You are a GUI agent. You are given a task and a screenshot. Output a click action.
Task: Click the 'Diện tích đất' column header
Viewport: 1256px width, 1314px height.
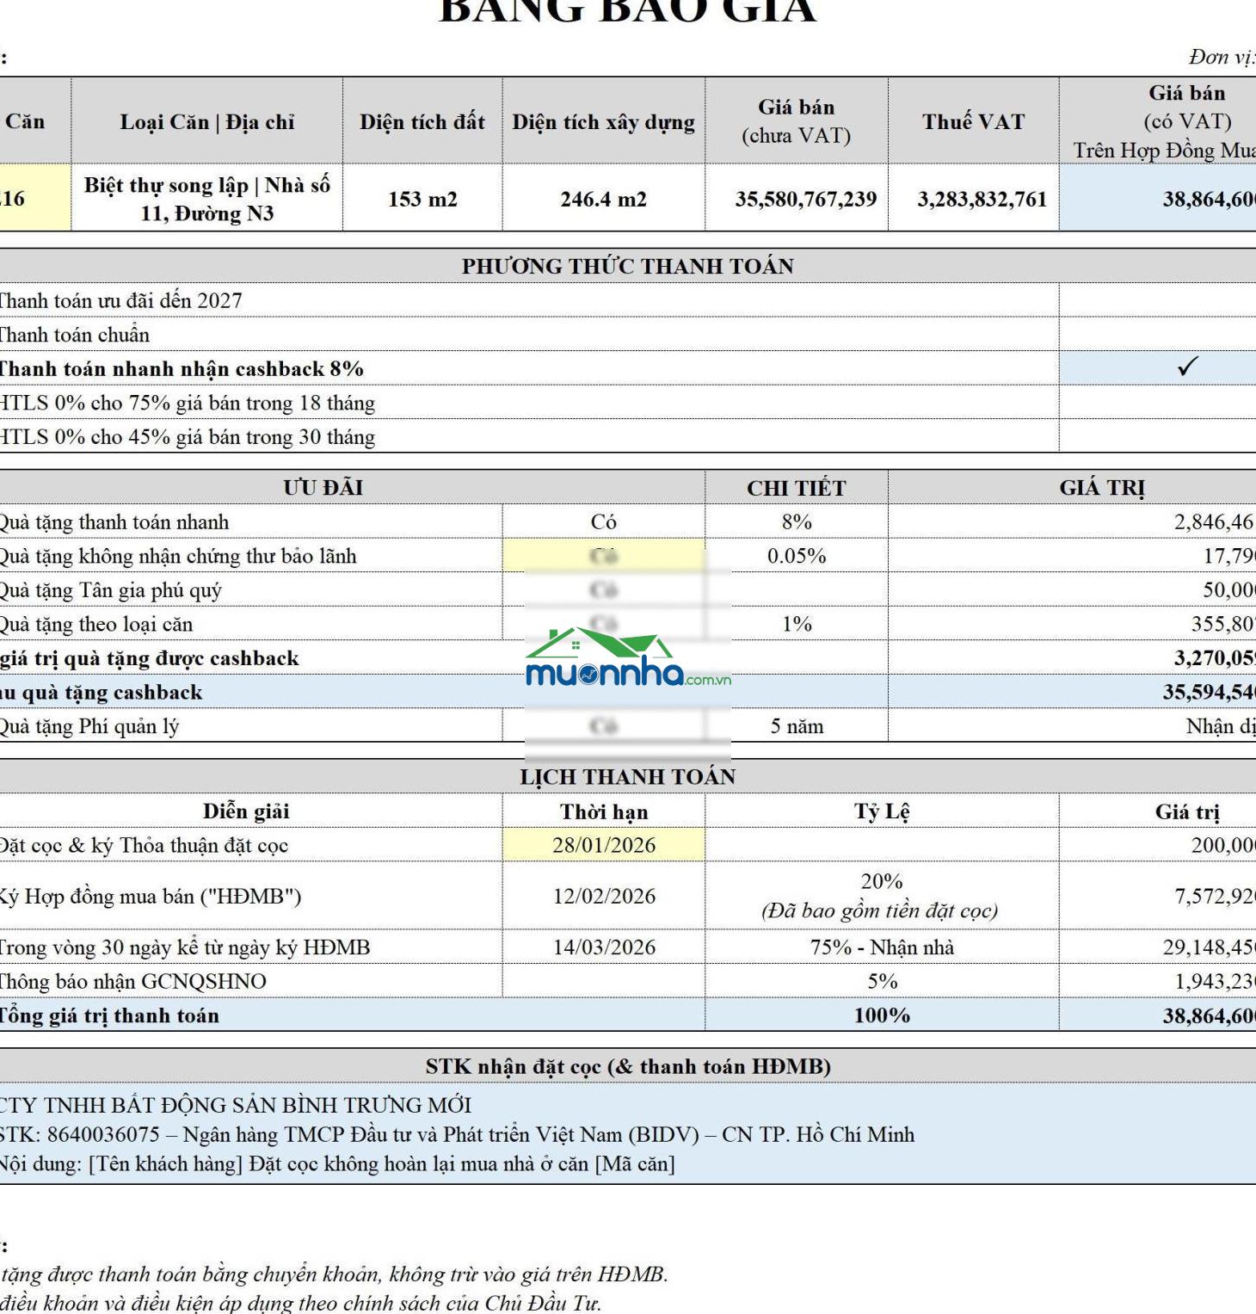[x=422, y=121]
